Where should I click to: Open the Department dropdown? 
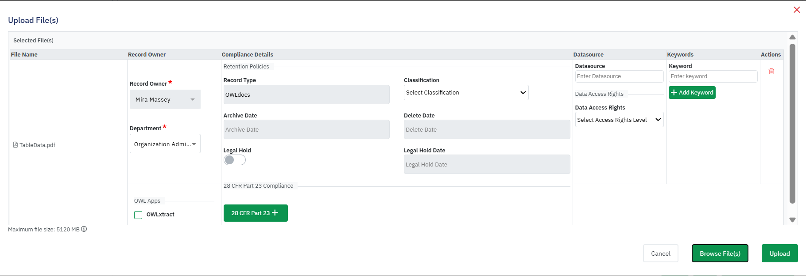point(165,144)
